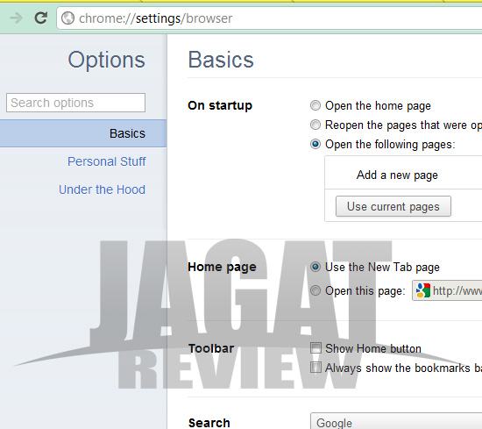This screenshot has height=429, width=482.
Task: Open Under the Hood settings
Action: click(102, 189)
